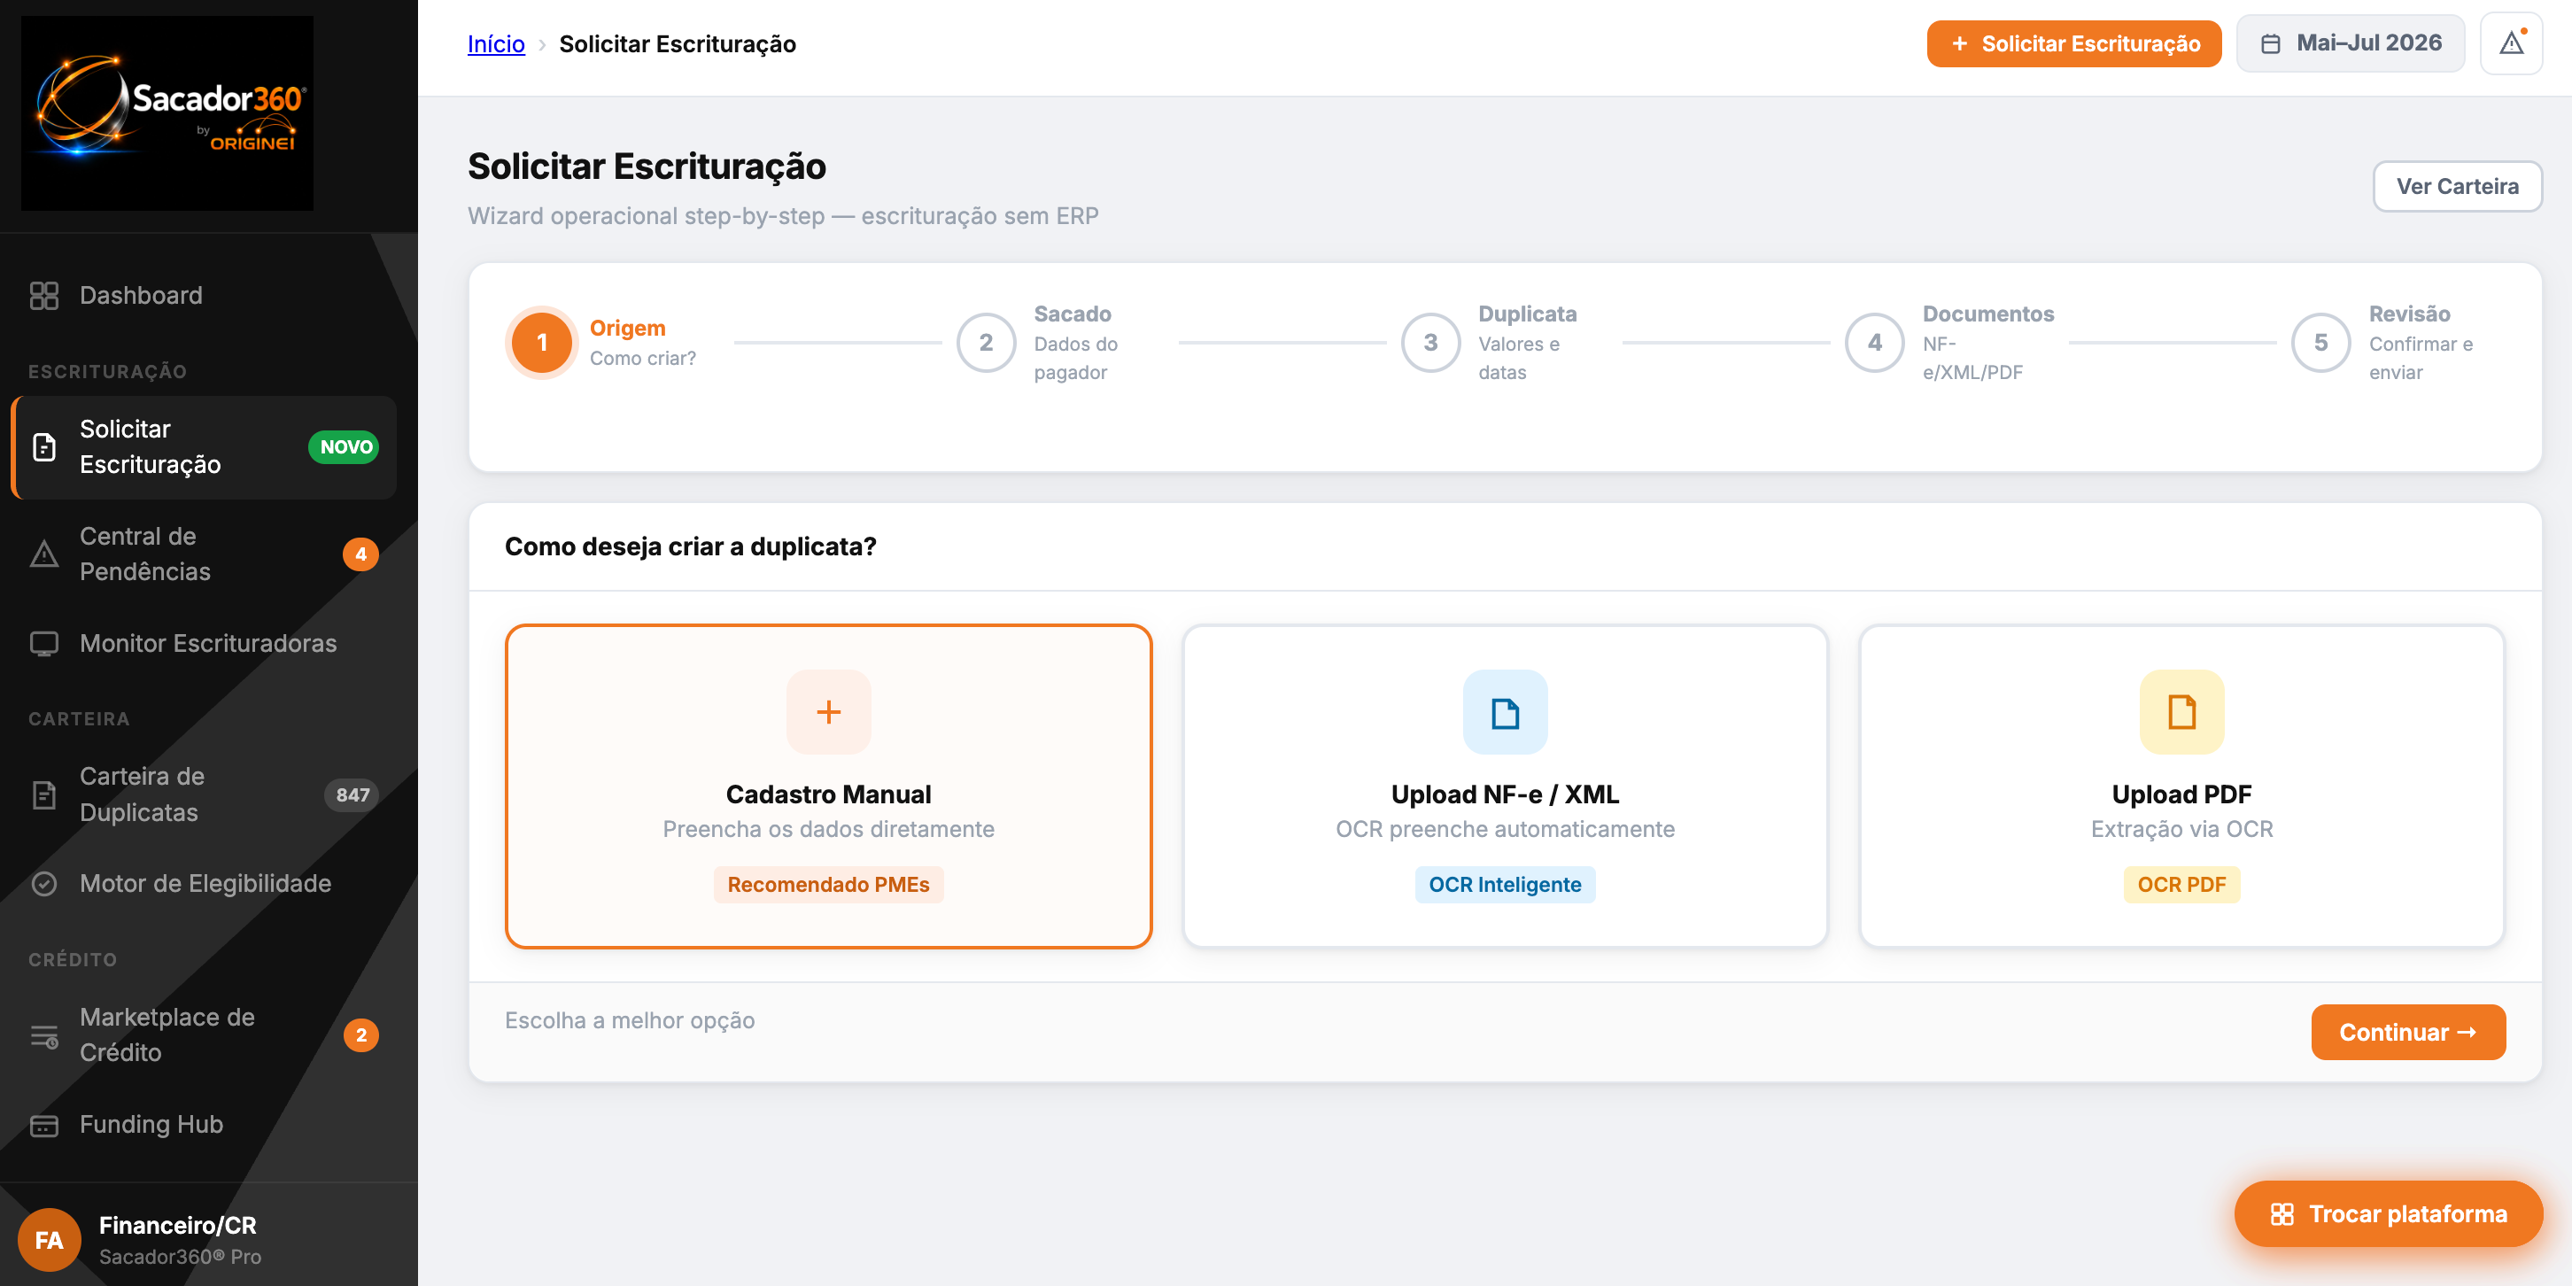Open Funding Hub section
This screenshot has width=2572, height=1286.
tap(204, 1125)
